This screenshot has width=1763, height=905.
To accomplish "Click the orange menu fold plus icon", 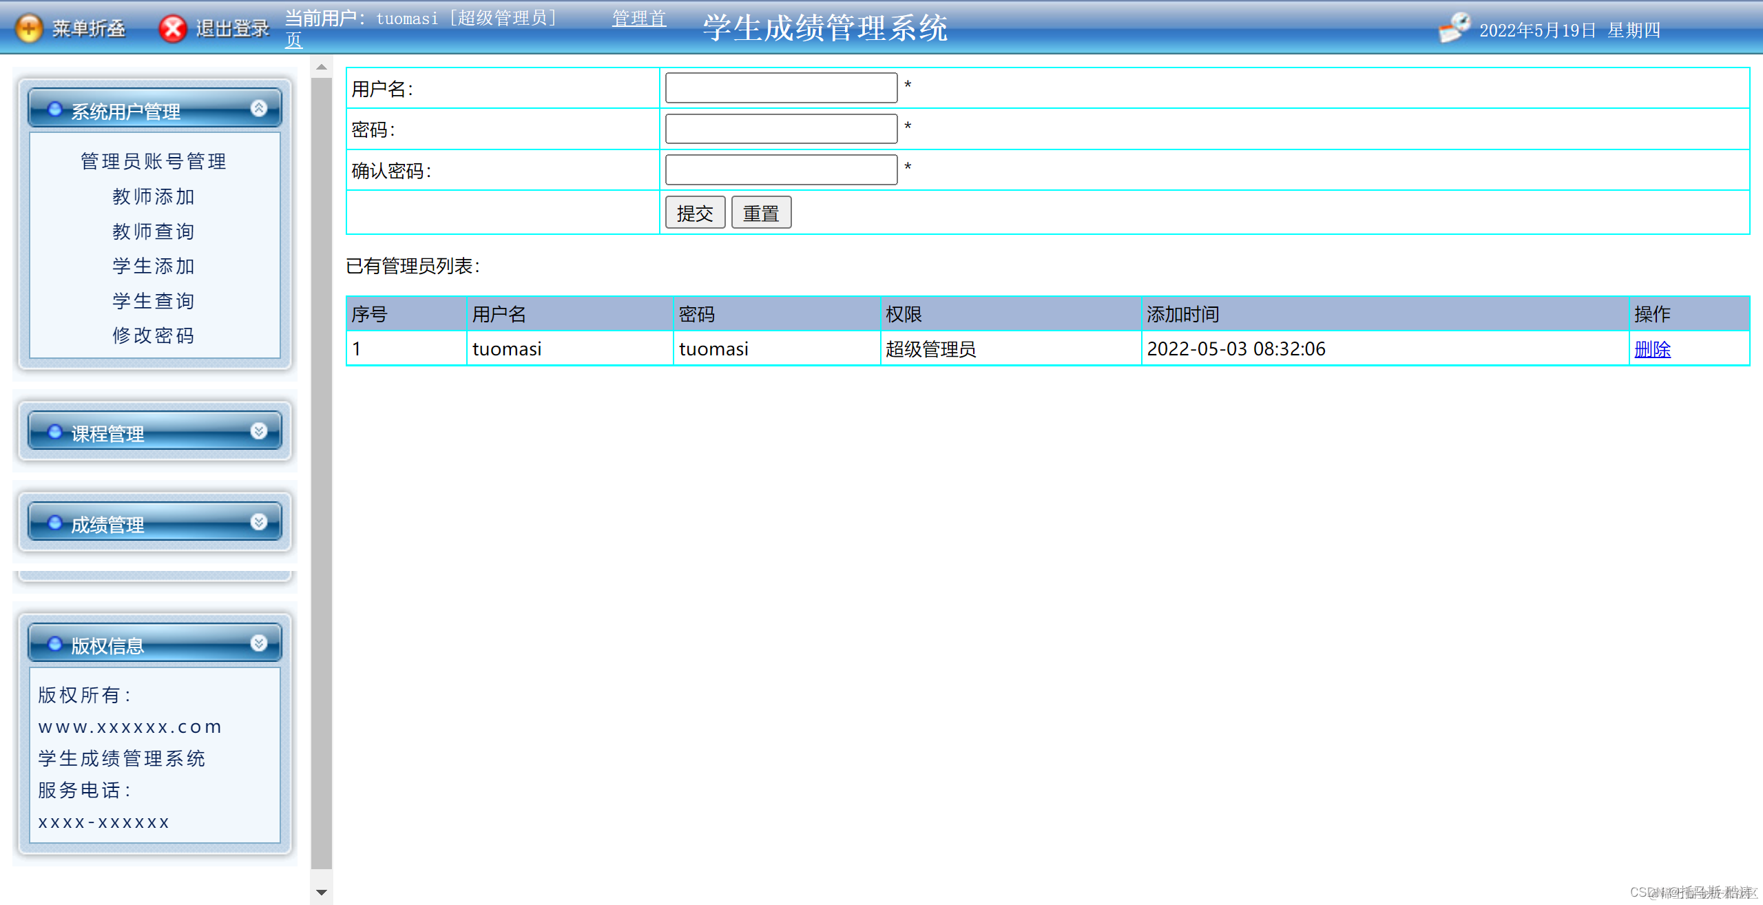I will (x=29, y=28).
